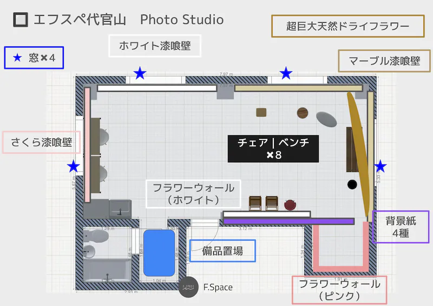Click the フラワーウォール（ホワイト） label
Screen dimensions: 433x306
pyautogui.click(x=193, y=194)
